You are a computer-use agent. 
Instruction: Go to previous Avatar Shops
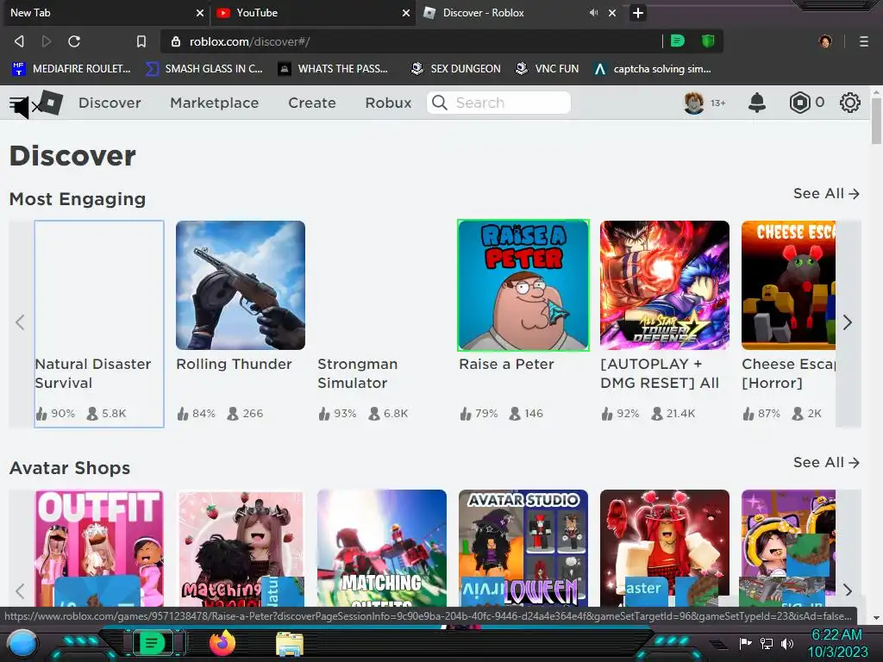click(x=21, y=590)
